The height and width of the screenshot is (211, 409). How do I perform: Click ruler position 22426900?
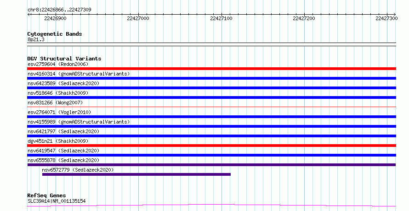pyautogui.click(x=55, y=18)
